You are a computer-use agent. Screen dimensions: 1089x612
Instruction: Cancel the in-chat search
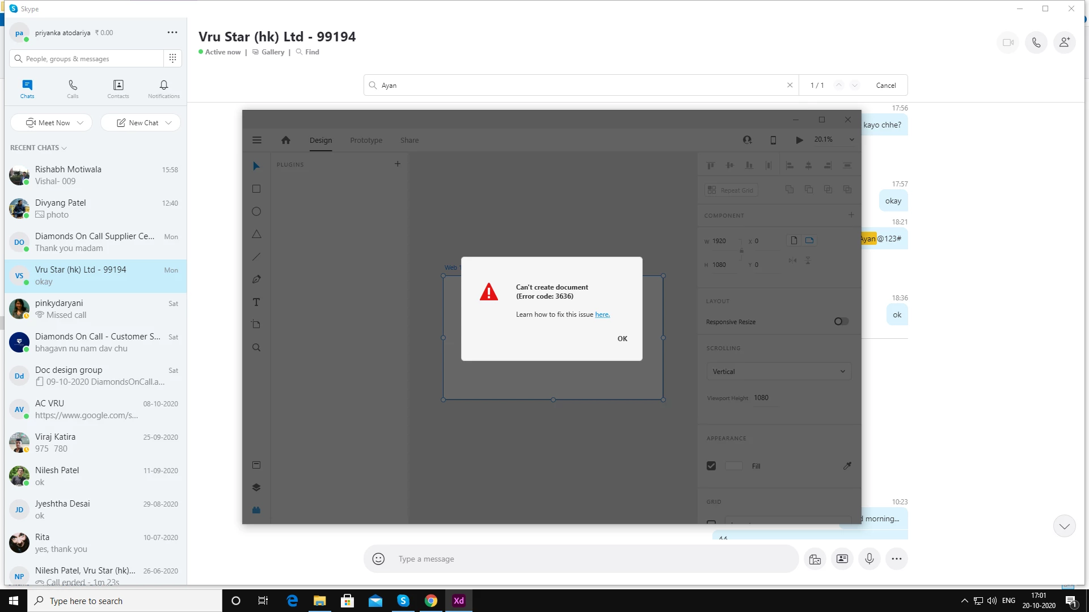point(885,85)
